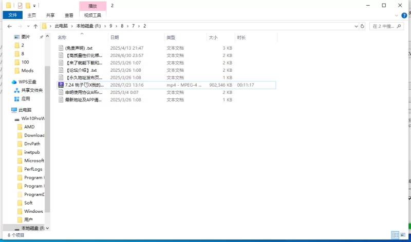Click the navigation pane scroll-down arrow
This screenshot has height=242, width=411.
click(47, 228)
